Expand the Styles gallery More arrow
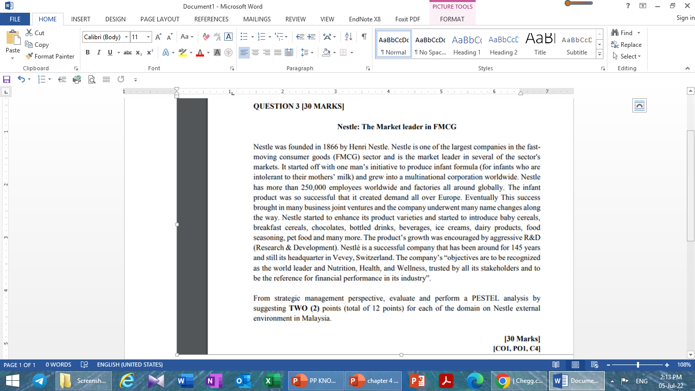The width and height of the screenshot is (695, 391). click(x=599, y=54)
